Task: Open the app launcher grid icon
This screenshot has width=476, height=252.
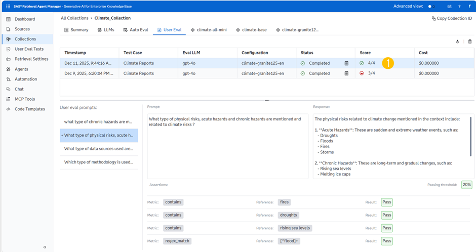Action: click(9, 6)
